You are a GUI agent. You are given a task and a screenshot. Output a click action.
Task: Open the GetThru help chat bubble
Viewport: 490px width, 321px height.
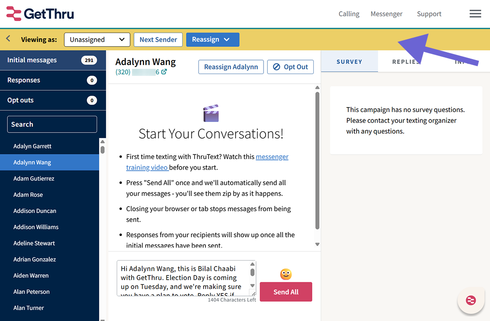(x=470, y=301)
